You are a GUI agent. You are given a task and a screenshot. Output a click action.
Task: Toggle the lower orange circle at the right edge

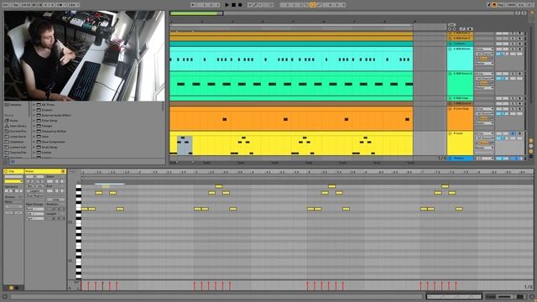531,151
